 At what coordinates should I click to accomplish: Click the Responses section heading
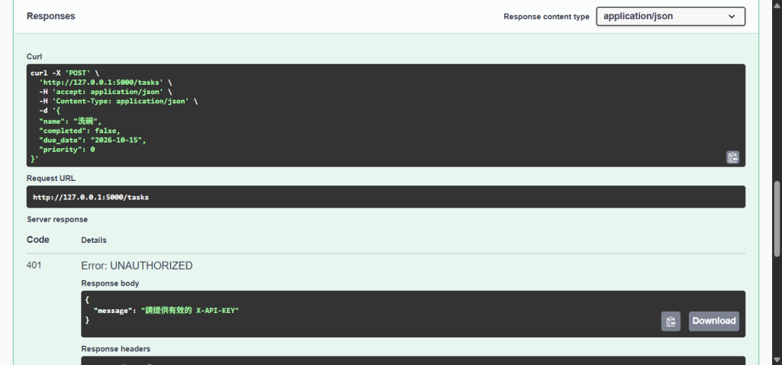pyautogui.click(x=51, y=16)
